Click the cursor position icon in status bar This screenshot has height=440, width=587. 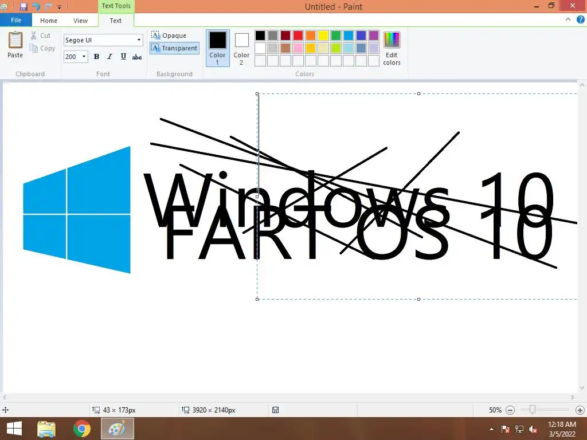(5, 410)
